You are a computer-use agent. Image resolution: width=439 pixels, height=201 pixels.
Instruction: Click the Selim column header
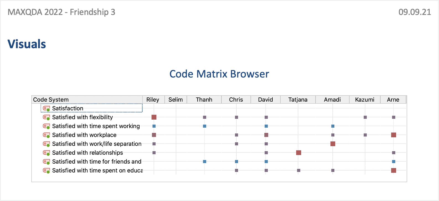[176, 100]
